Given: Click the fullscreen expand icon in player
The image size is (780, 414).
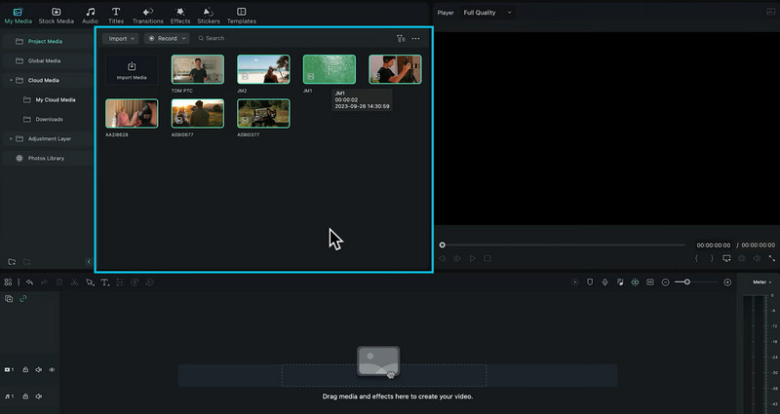Looking at the screenshot, I should 772,259.
